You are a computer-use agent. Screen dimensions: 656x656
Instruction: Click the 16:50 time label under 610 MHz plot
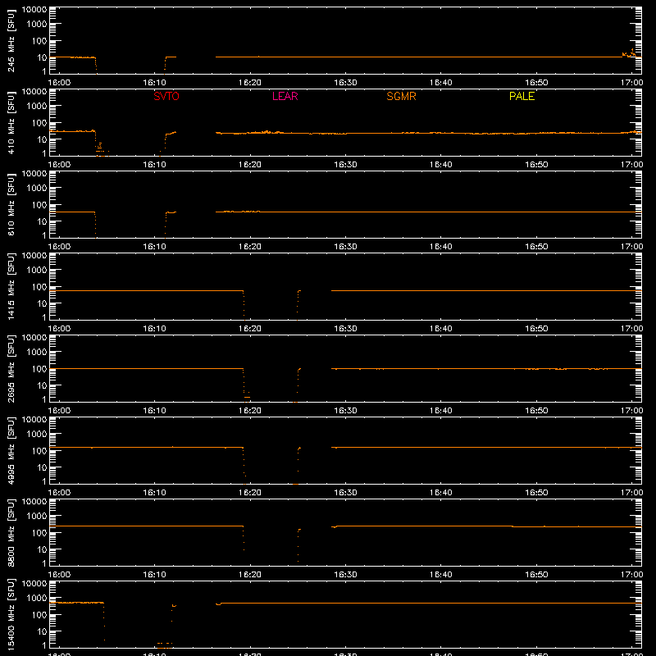tap(536, 247)
